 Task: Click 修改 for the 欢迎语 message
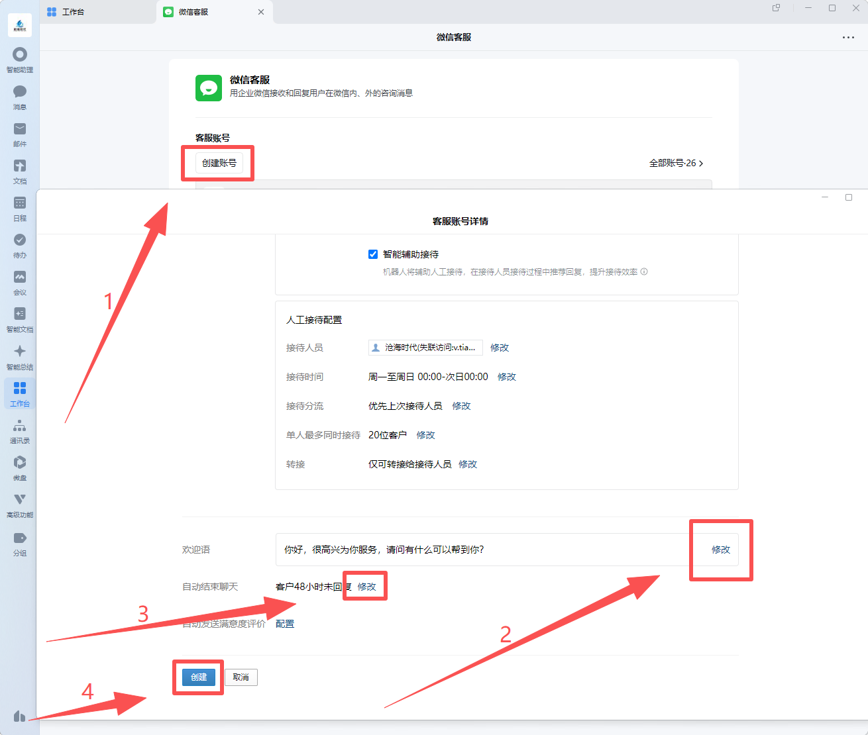pyautogui.click(x=721, y=550)
